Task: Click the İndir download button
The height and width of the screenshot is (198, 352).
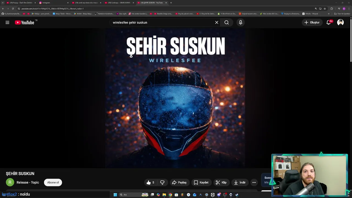Action: click(x=240, y=182)
